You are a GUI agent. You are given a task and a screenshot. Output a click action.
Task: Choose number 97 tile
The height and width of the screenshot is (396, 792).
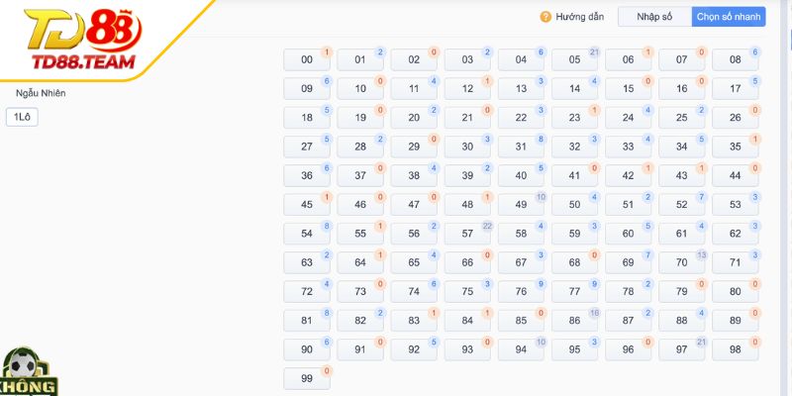[x=681, y=349]
